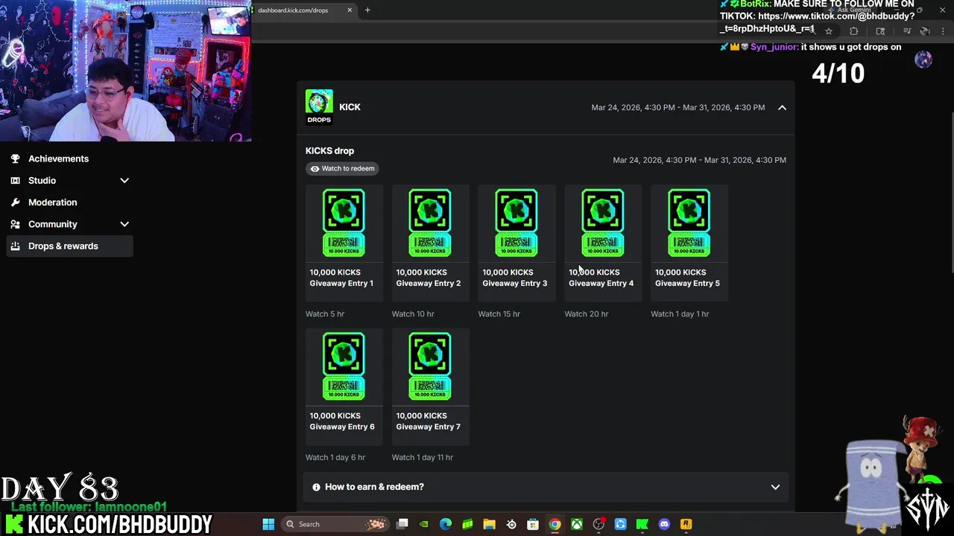This screenshot has height=536, width=954.
Task: Open the Kick app on the taskbar
Action: [x=642, y=524]
